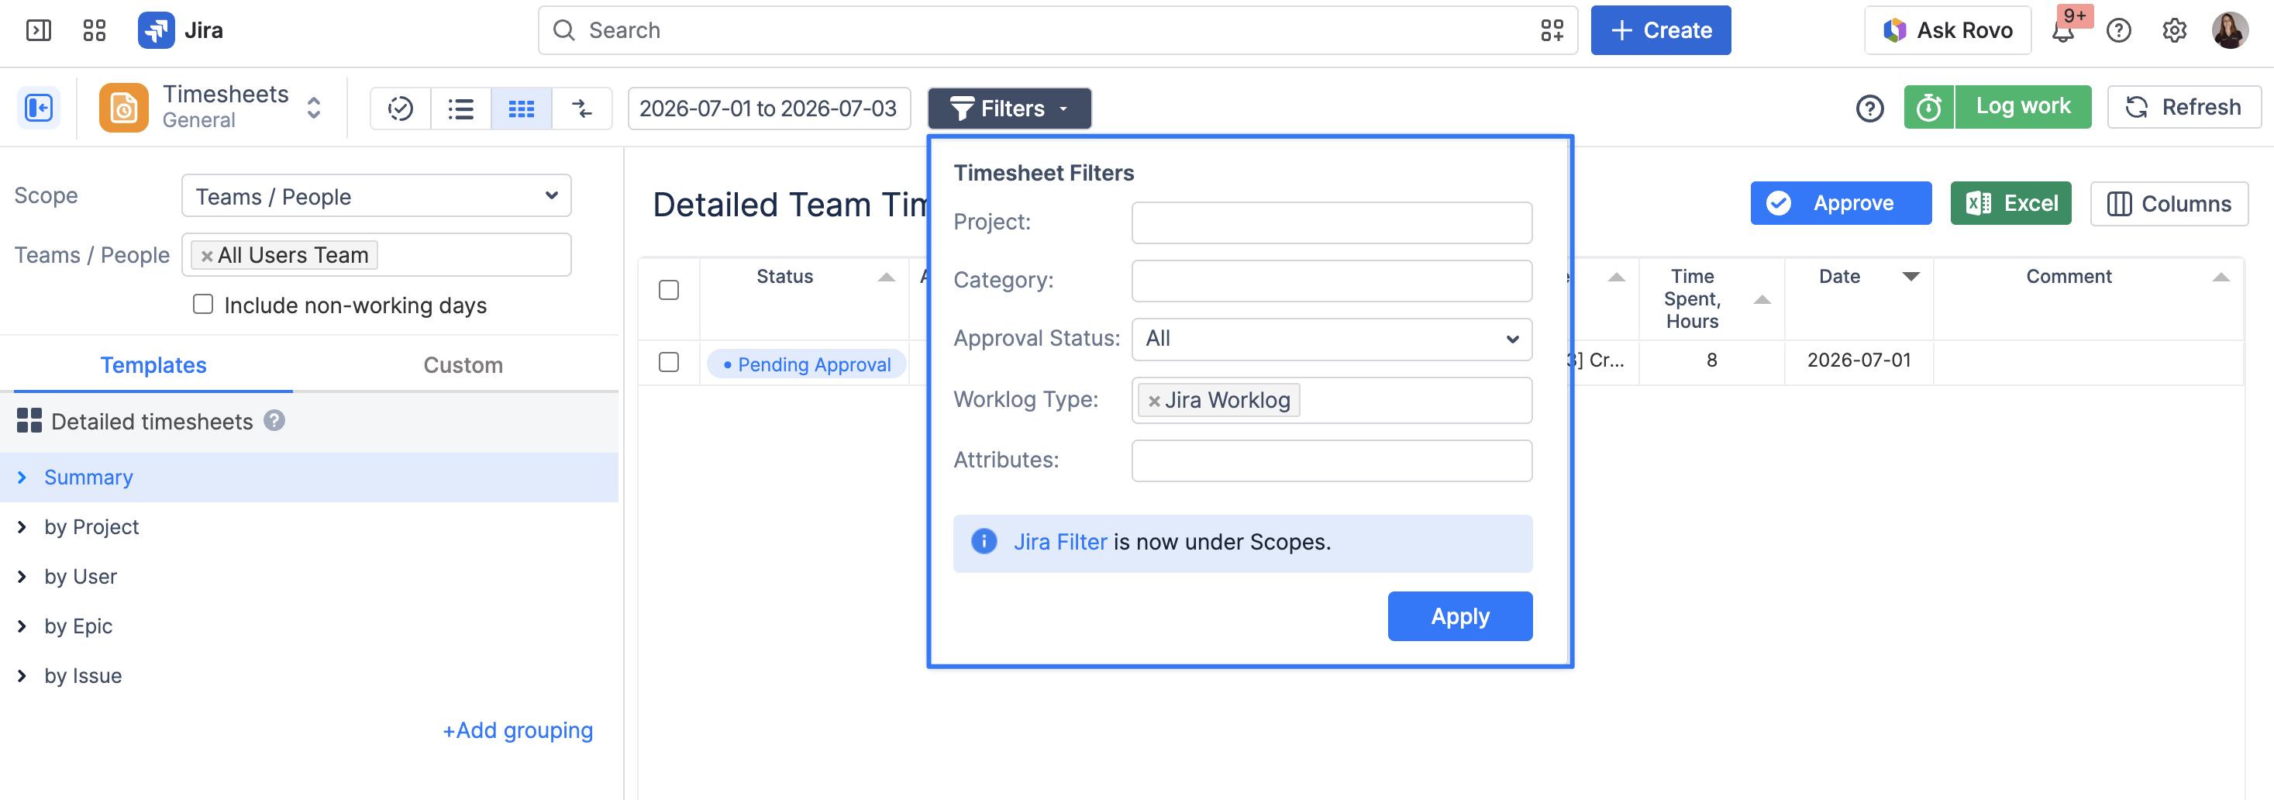The image size is (2274, 800).
Task: Switch to the list view icon
Action: (x=461, y=109)
